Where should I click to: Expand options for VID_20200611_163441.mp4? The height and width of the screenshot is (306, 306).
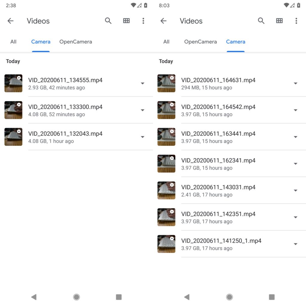click(296, 137)
